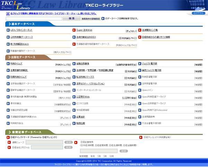Open the 六法全書電子復刻版 entry
The height and width of the screenshot is (167, 208).
[x=151, y=123]
